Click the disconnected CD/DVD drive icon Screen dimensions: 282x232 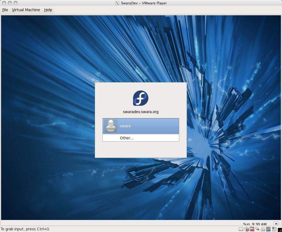point(246,229)
